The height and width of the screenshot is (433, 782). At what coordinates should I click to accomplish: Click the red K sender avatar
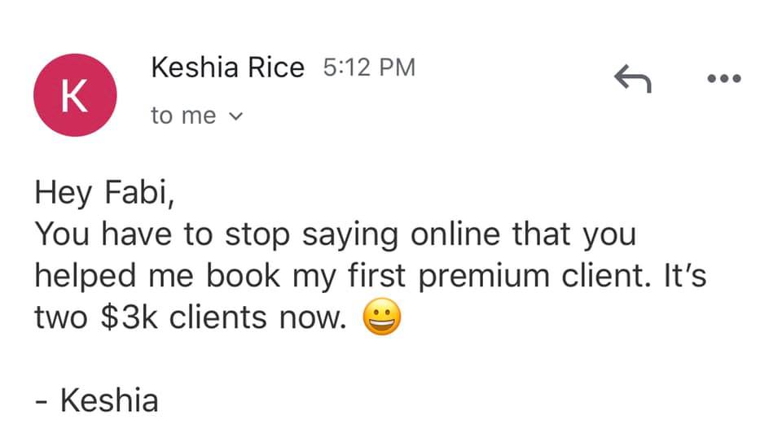74,95
